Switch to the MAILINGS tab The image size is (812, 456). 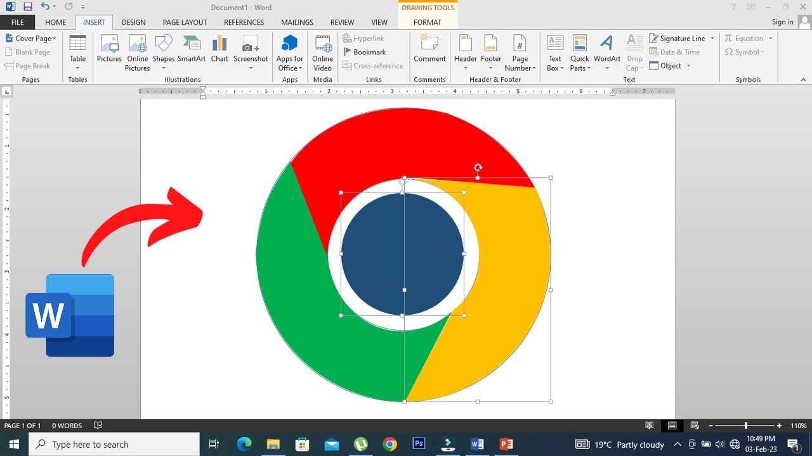point(297,22)
